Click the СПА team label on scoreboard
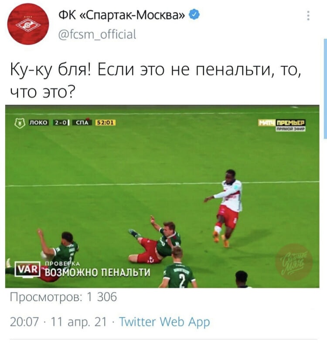327x343 pixels. coord(82,123)
